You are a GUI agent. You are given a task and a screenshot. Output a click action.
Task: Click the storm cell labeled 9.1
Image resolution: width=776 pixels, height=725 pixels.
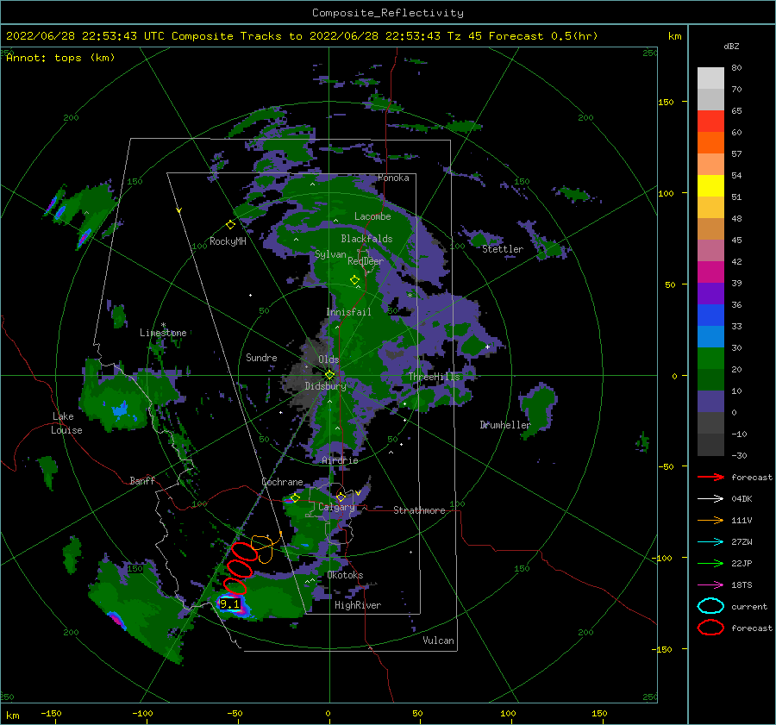(x=230, y=605)
